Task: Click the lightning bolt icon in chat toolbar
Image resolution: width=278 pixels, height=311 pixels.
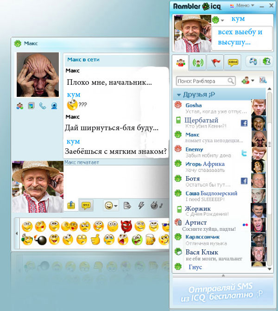Action: coord(141,205)
